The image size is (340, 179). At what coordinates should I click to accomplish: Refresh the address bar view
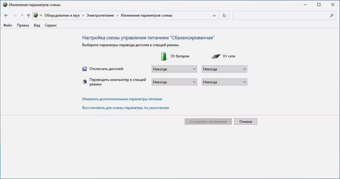coord(224,15)
